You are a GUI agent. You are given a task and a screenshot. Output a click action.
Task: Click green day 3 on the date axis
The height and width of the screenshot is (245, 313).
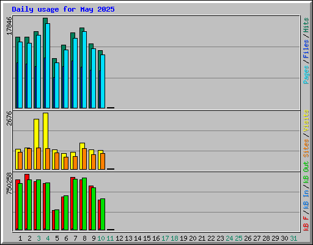(x=39, y=238)
